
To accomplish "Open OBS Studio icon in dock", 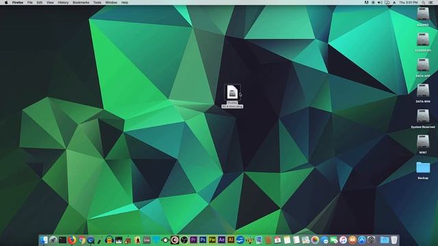I will click(x=184, y=240).
